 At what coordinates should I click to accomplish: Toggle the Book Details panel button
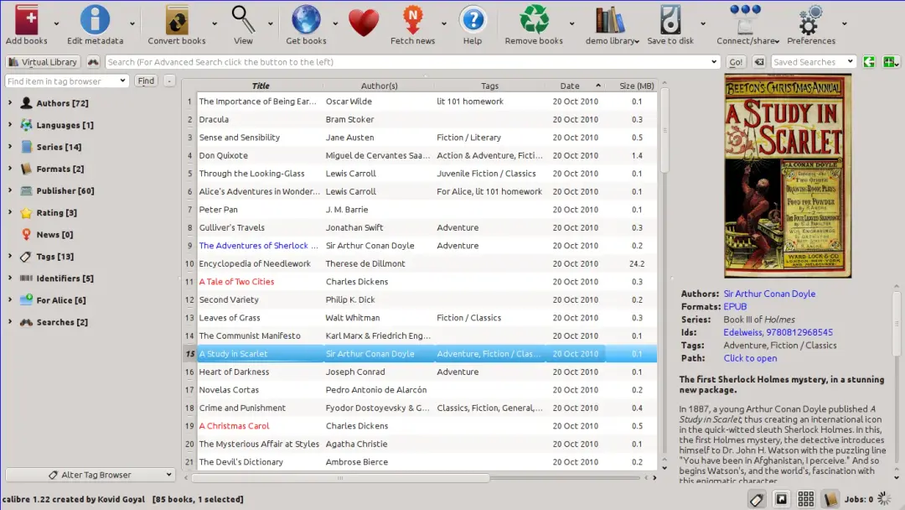830,499
